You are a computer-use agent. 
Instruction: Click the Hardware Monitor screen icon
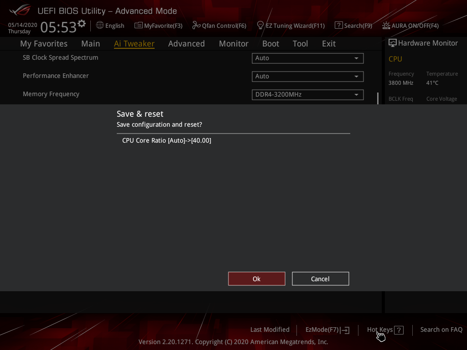393,43
